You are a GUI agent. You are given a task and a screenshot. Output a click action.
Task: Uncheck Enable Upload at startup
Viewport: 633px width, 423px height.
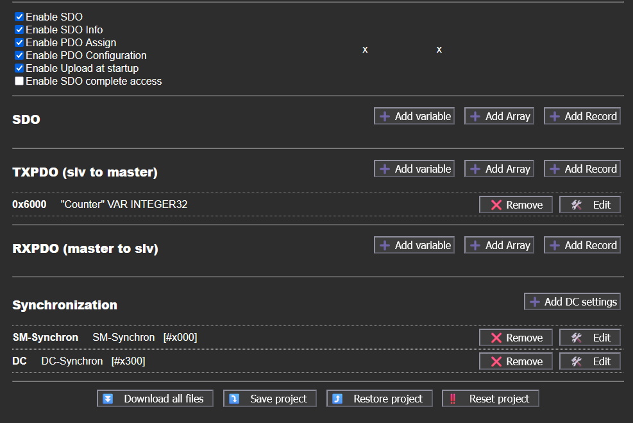tap(19, 69)
